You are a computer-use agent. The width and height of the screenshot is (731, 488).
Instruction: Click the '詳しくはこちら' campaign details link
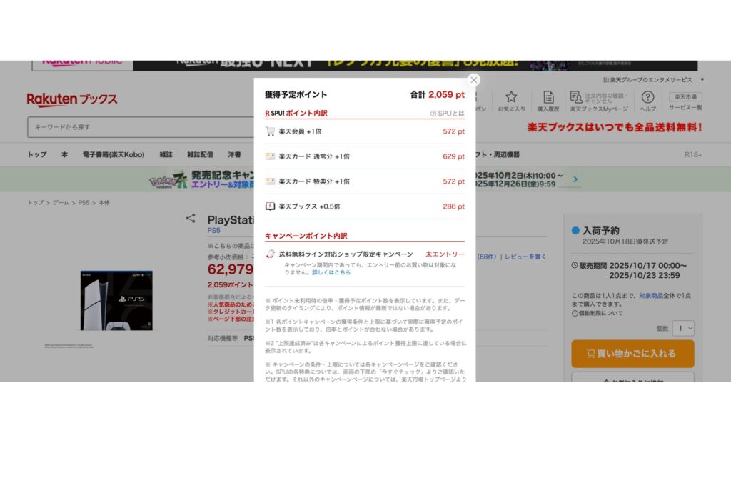331,272
